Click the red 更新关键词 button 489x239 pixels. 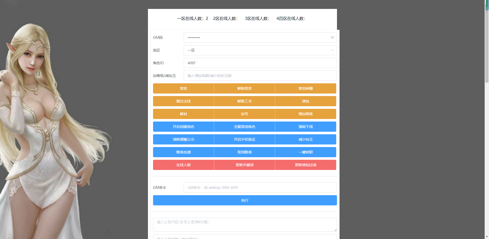(x=244, y=165)
